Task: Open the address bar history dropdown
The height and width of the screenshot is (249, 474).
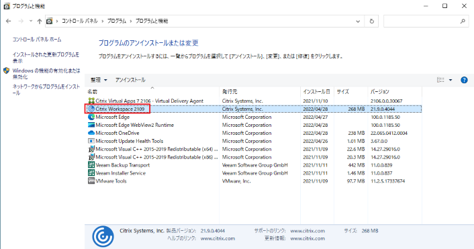Action: click(358, 21)
